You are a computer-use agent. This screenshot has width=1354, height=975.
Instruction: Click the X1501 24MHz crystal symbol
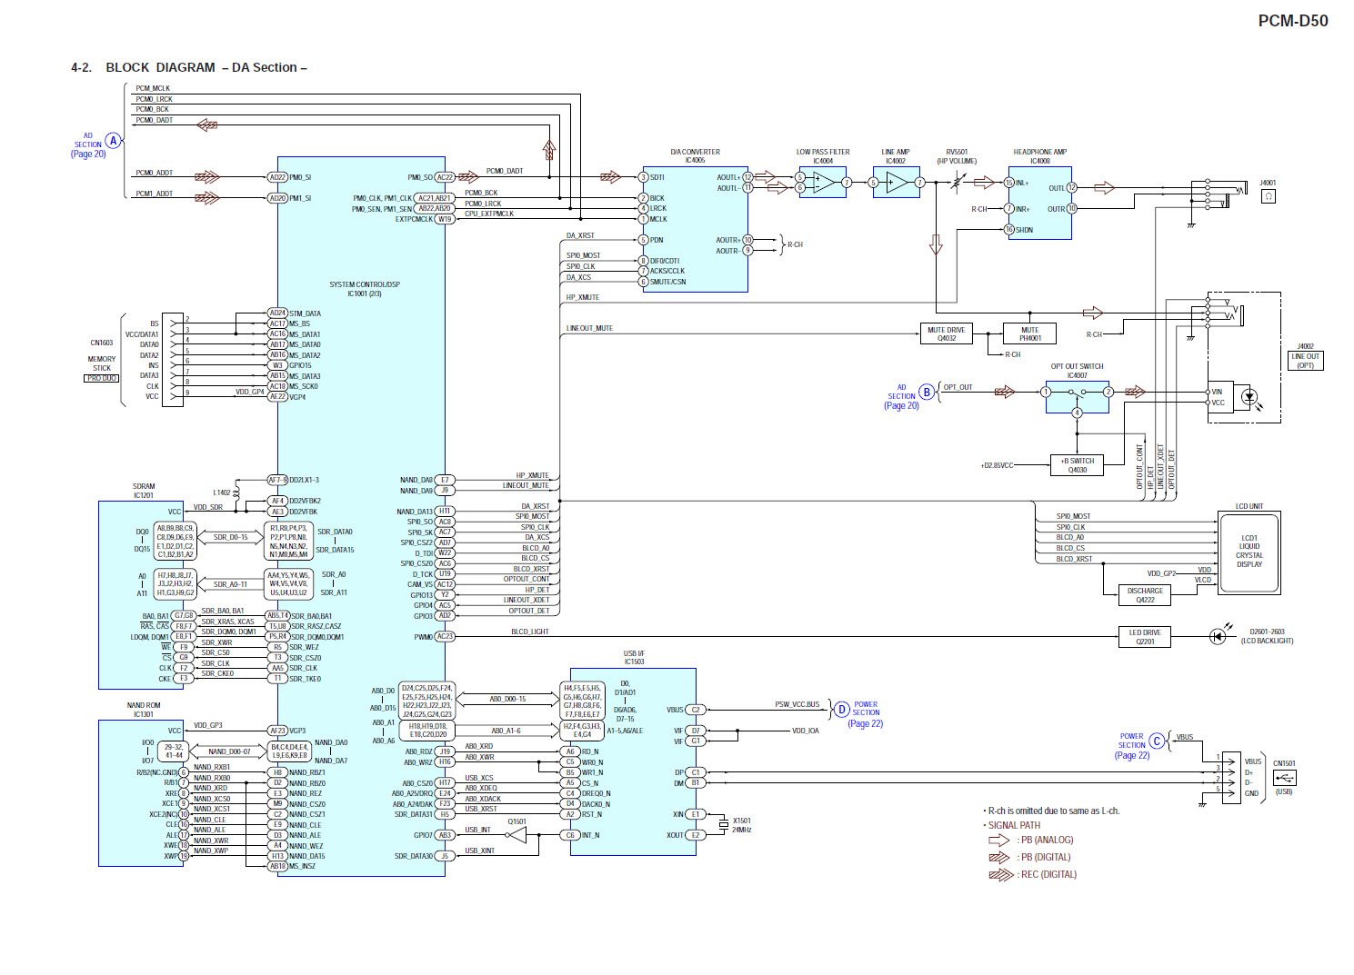[724, 825]
